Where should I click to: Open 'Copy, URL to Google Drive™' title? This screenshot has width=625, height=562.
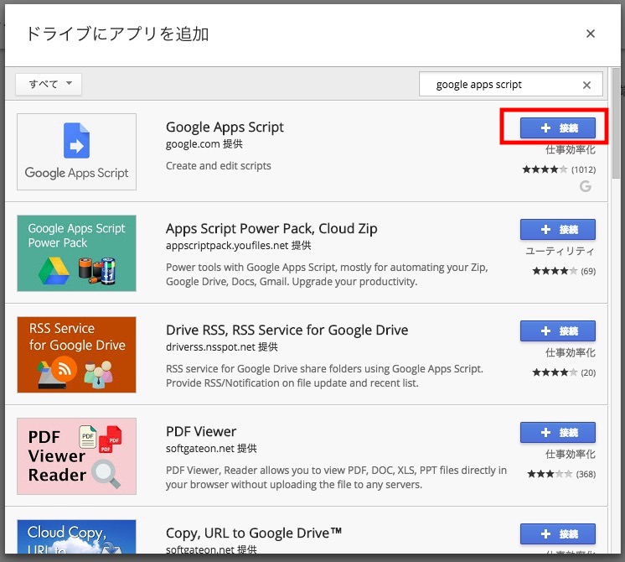point(254,533)
